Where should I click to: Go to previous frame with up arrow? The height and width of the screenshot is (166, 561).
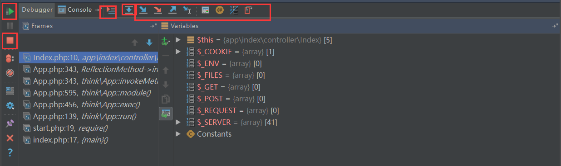135,43
